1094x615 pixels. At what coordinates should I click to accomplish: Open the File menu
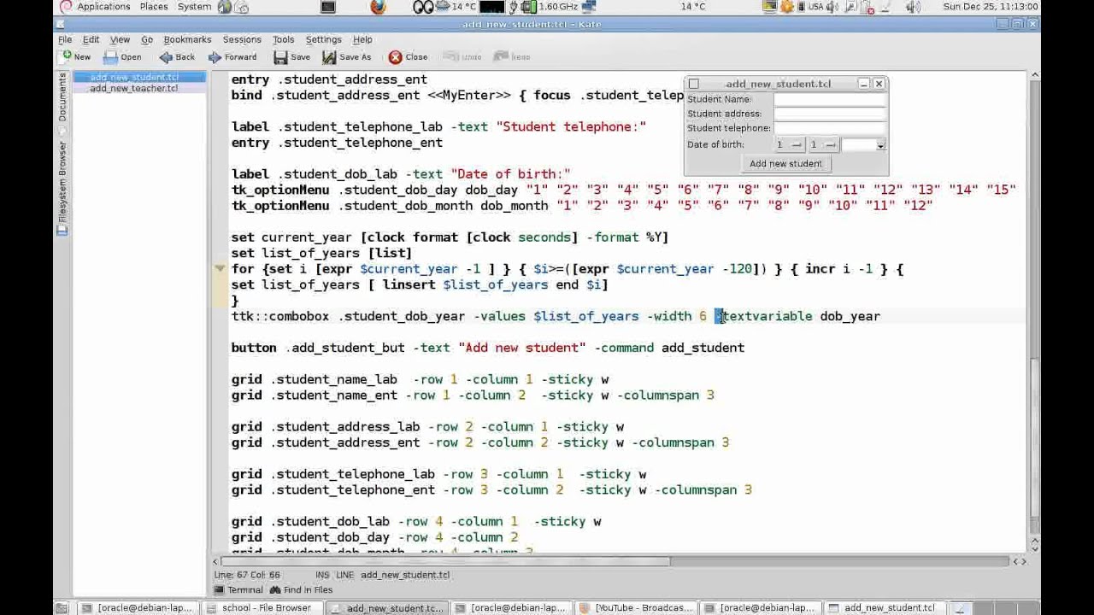65,39
